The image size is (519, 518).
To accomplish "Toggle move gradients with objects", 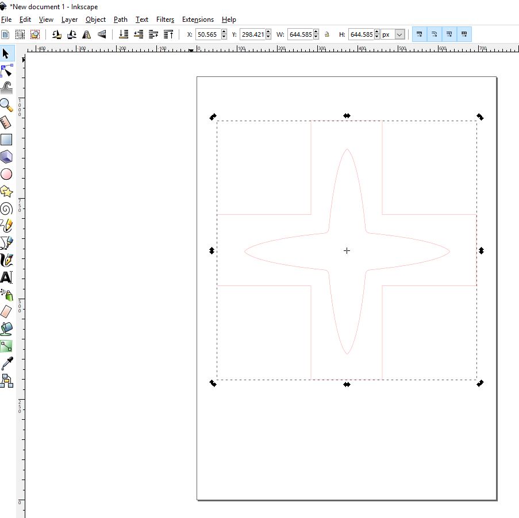I will 449,34.
